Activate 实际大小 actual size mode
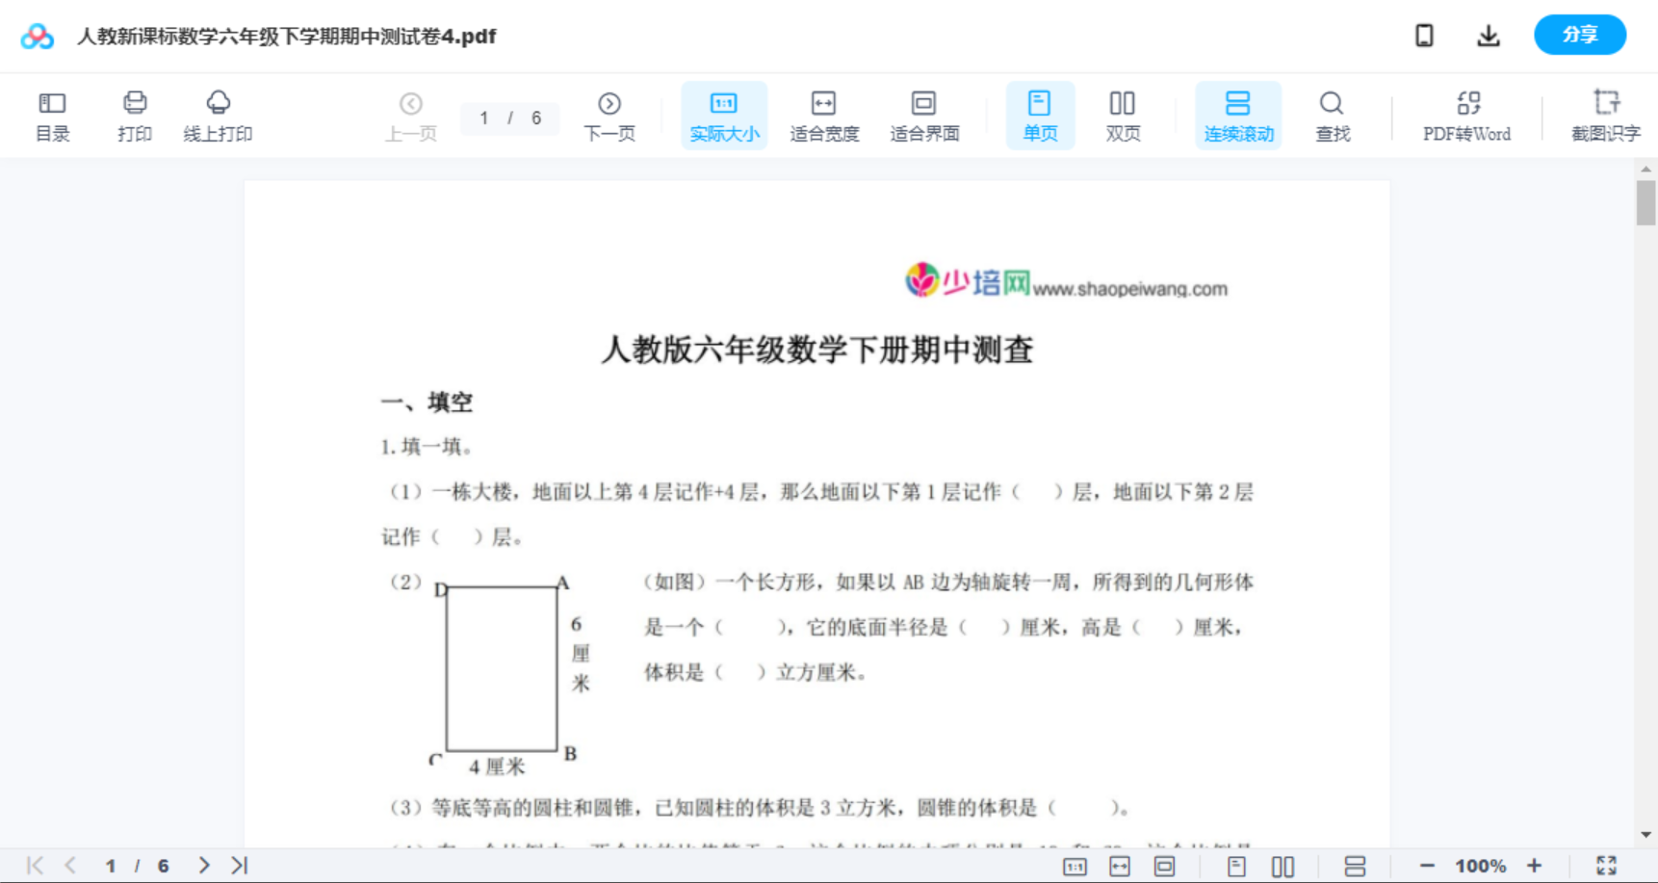 point(723,116)
